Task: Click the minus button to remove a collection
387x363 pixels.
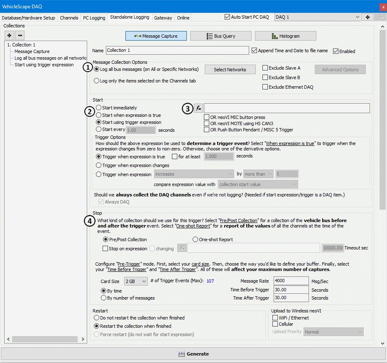Action: coord(20,36)
